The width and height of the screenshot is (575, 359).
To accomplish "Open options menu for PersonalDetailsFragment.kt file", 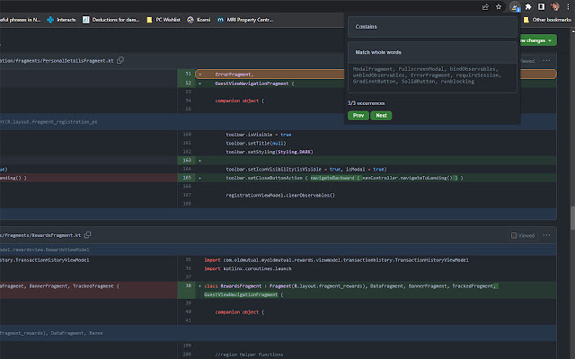I will (546, 61).
